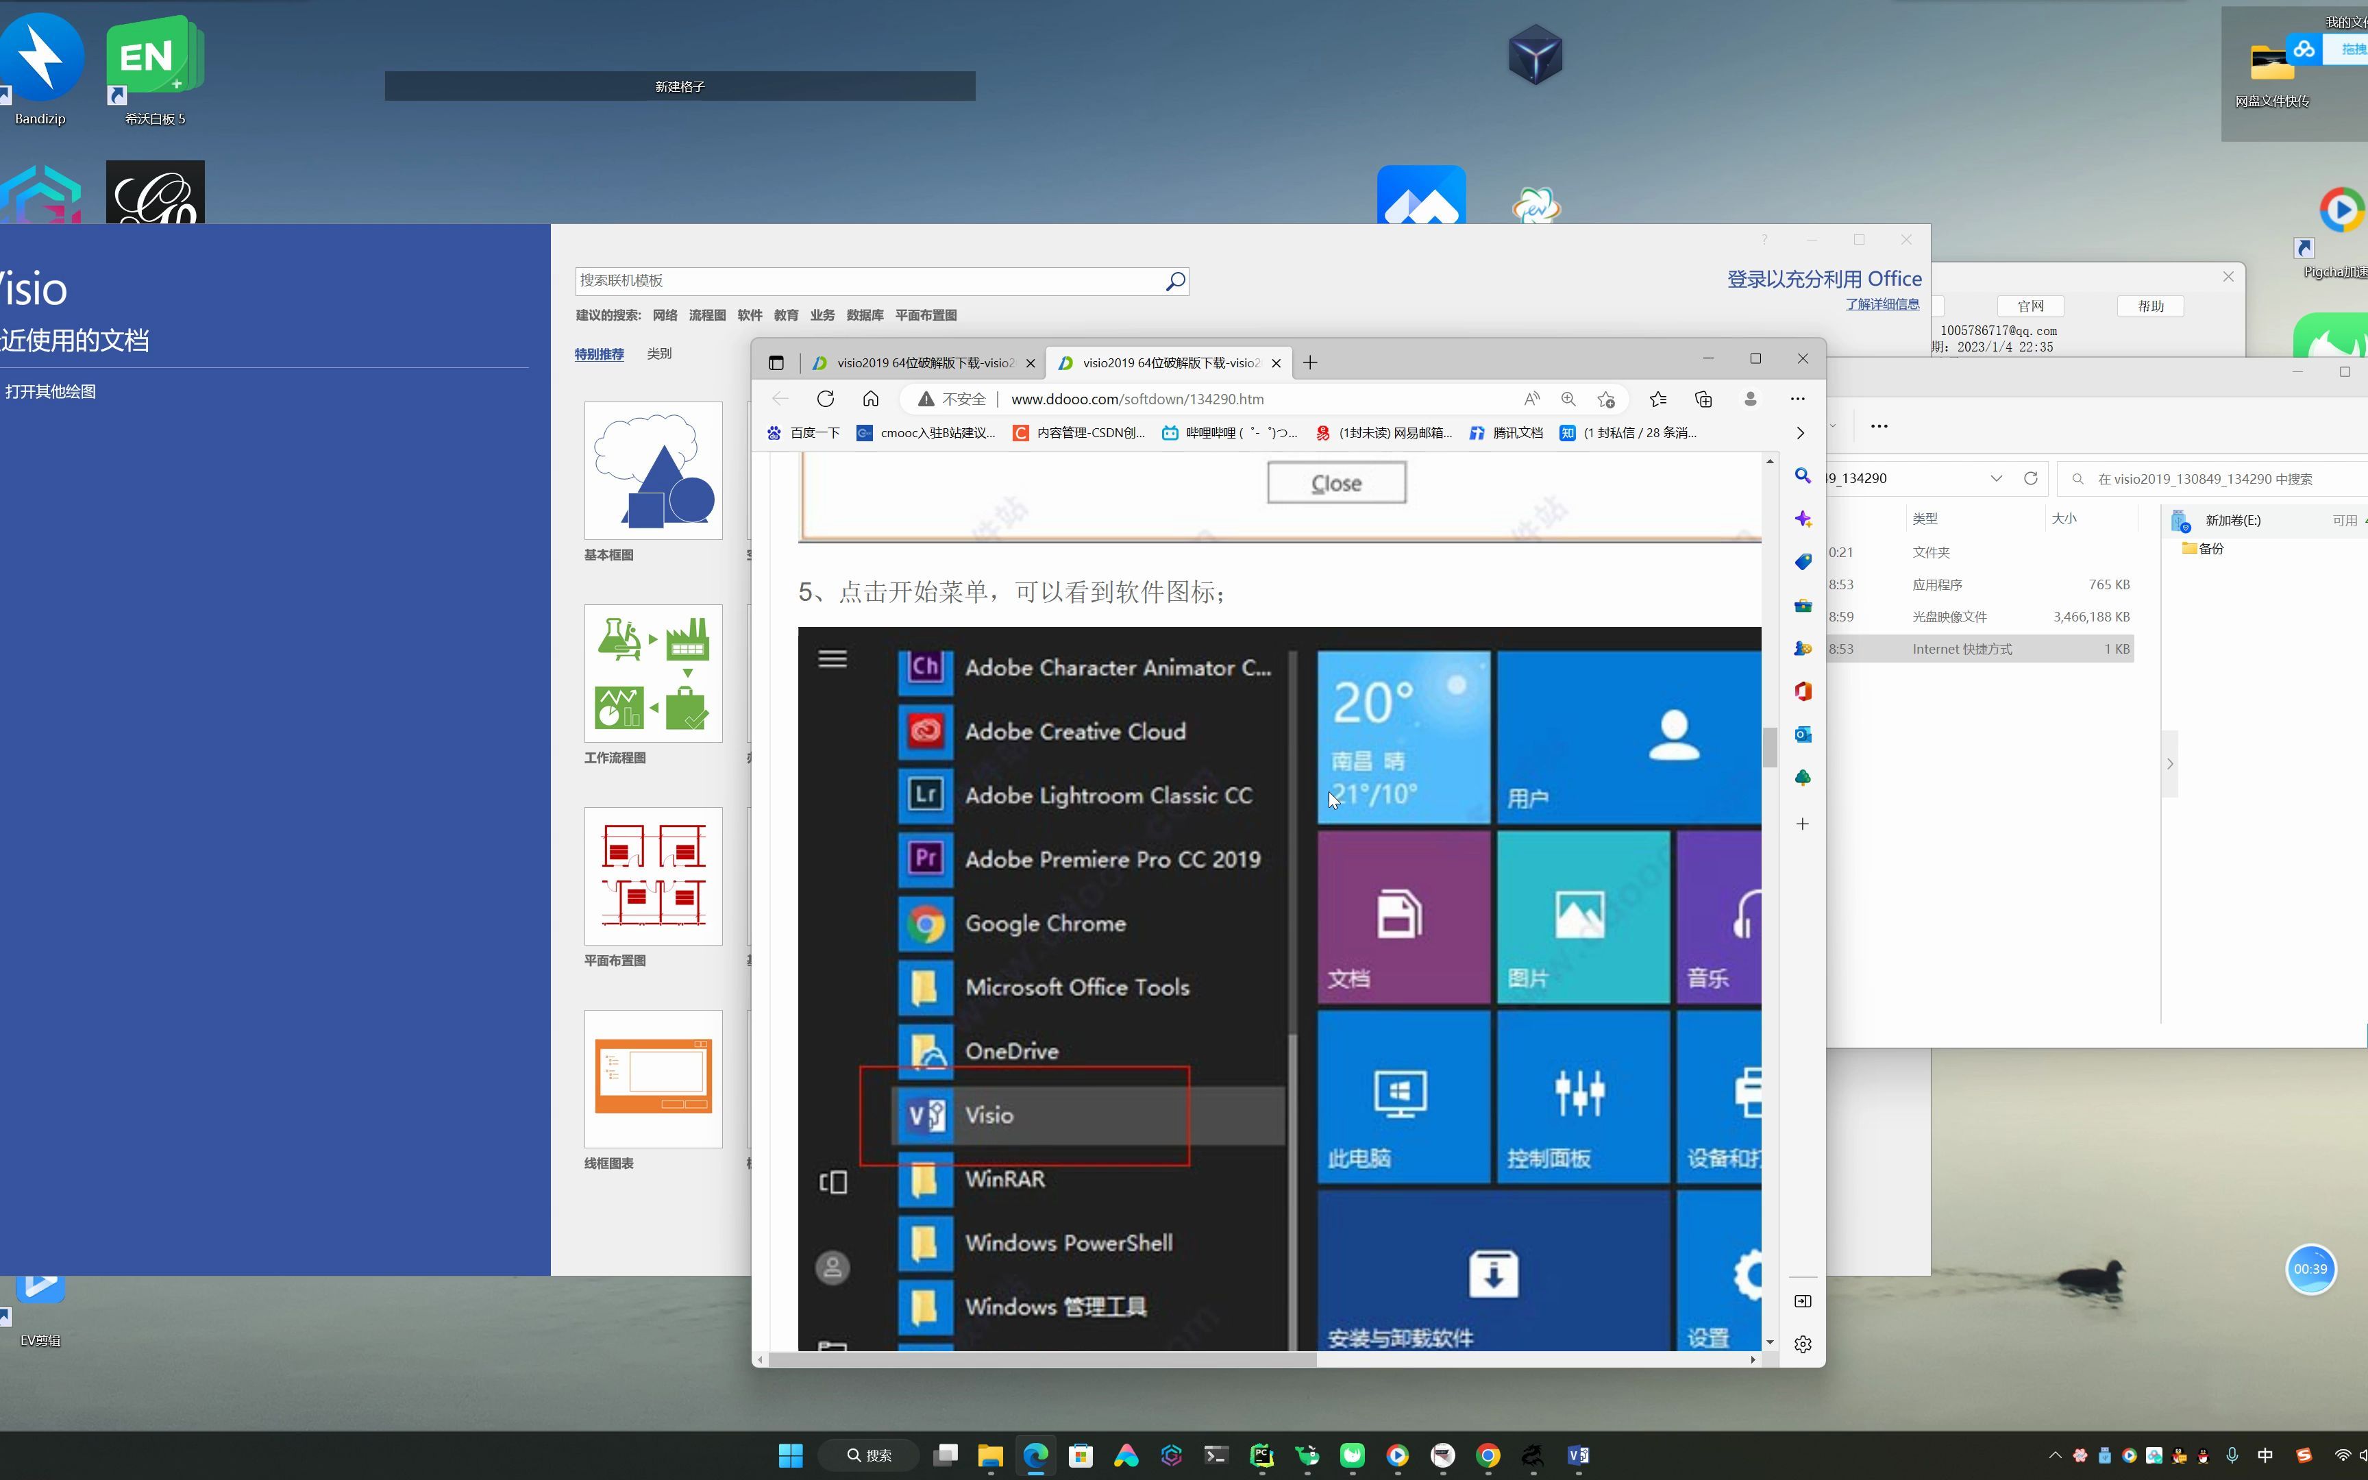Open the Discover sparkle icon in the Edge sidebar
The image size is (2368, 1480).
pyautogui.click(x=1803, y=519)
